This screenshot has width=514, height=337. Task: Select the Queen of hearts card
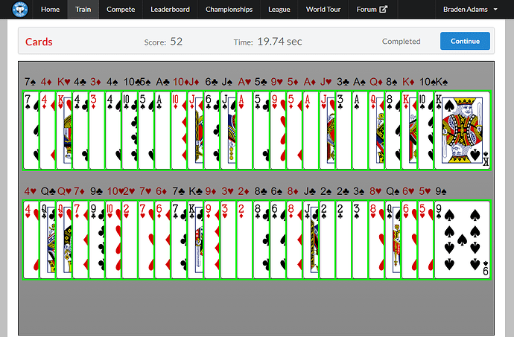[x=64, y=240]
